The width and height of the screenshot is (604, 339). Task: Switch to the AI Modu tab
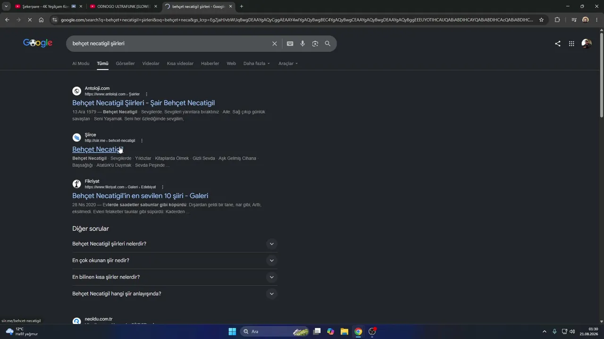[81, 64]
